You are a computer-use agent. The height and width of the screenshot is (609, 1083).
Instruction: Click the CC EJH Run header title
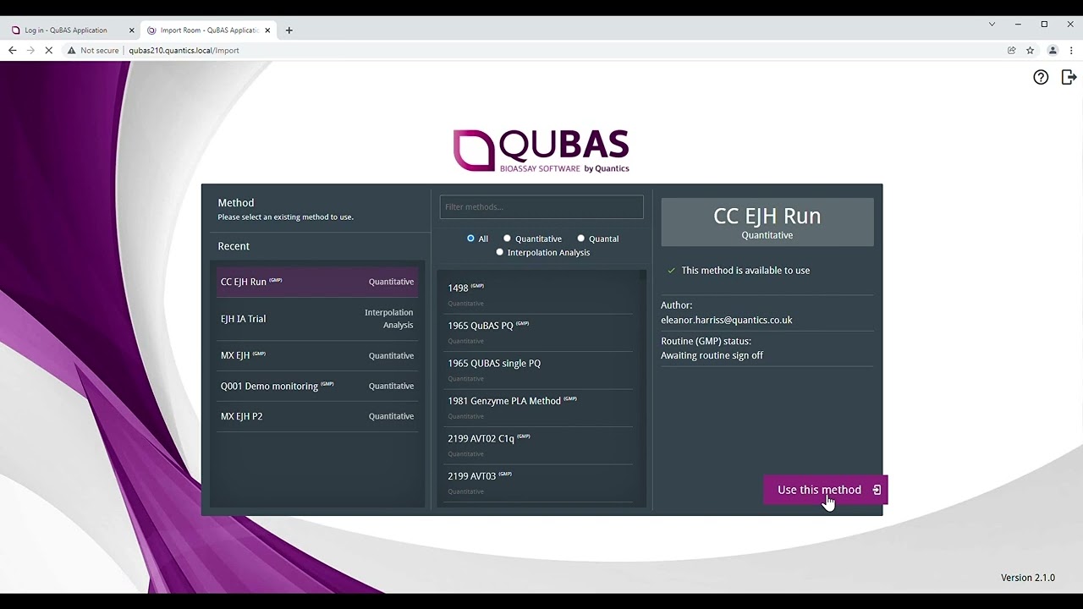pyautogui.click(x=767, y=216)
